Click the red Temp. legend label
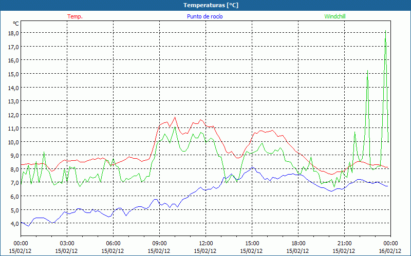411x256 pixels. coord(75,16)
